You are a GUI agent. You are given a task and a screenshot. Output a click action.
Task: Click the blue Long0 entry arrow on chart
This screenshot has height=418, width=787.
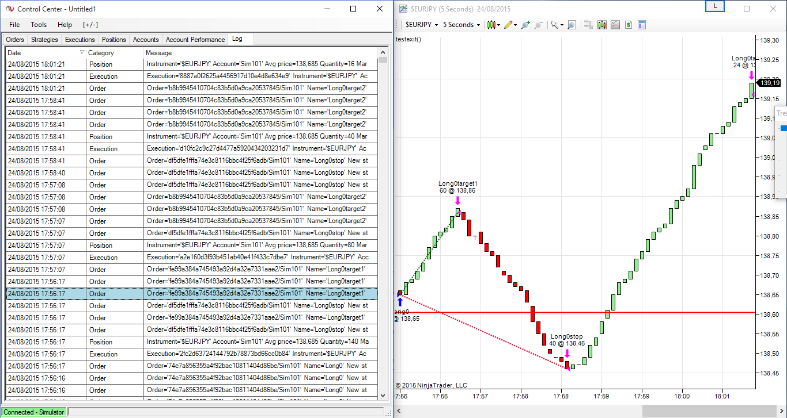pos(400,301)
